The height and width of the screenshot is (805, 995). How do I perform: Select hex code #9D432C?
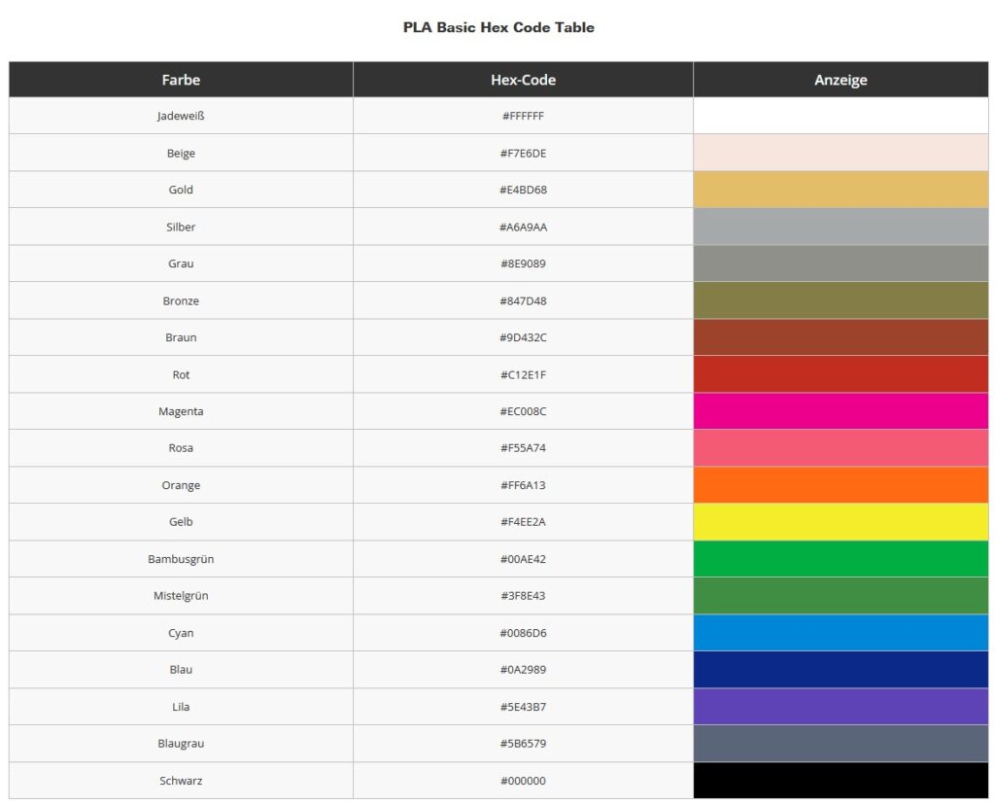coord(523,337)
